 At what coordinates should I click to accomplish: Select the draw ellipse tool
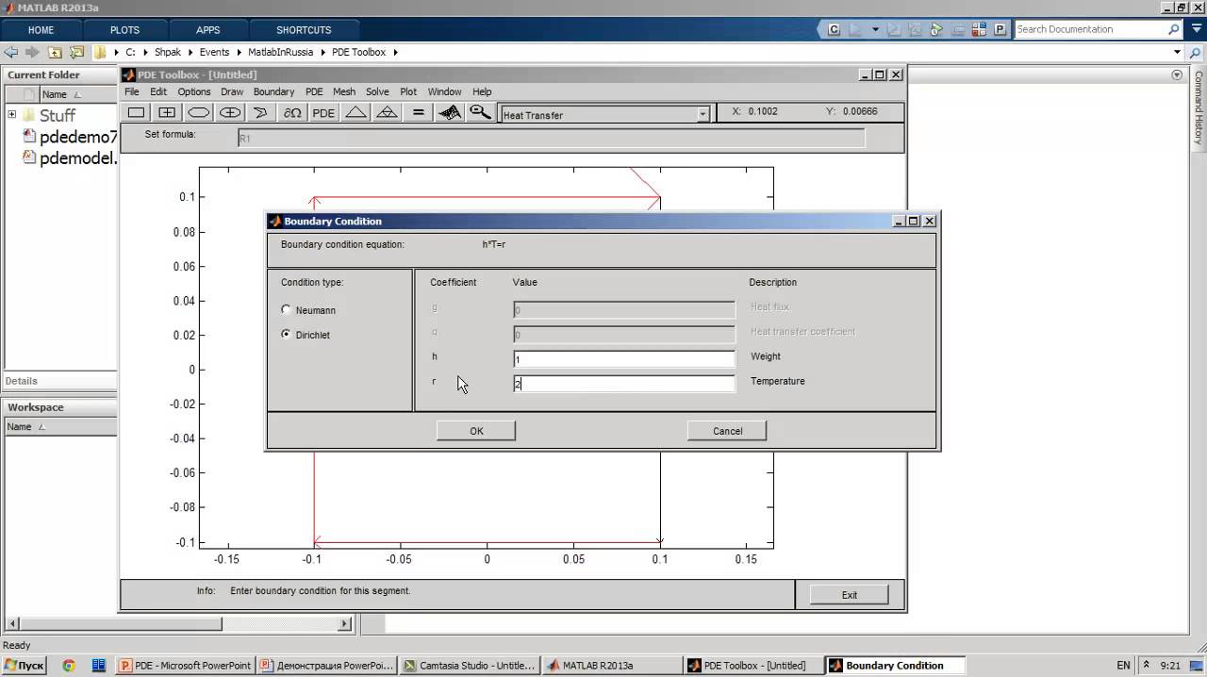click(198, 113)
